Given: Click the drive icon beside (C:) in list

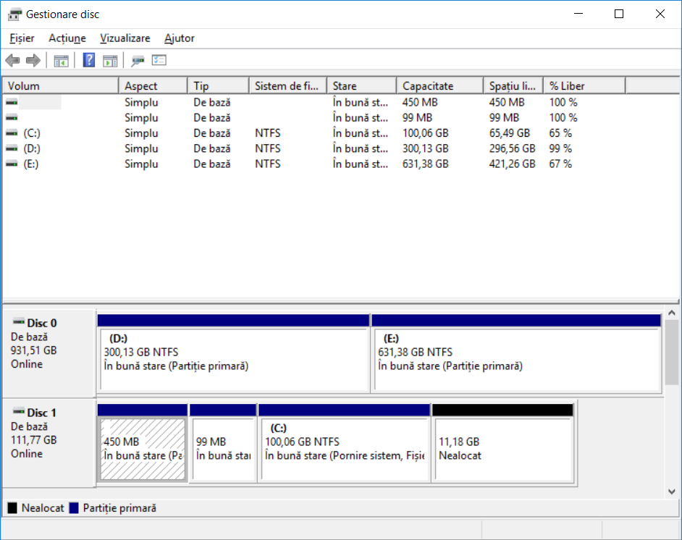Looking at the screenshot, I should (12, 133).
